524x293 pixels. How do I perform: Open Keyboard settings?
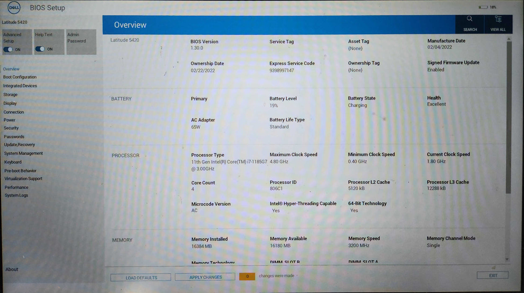(x=13, y=162)
